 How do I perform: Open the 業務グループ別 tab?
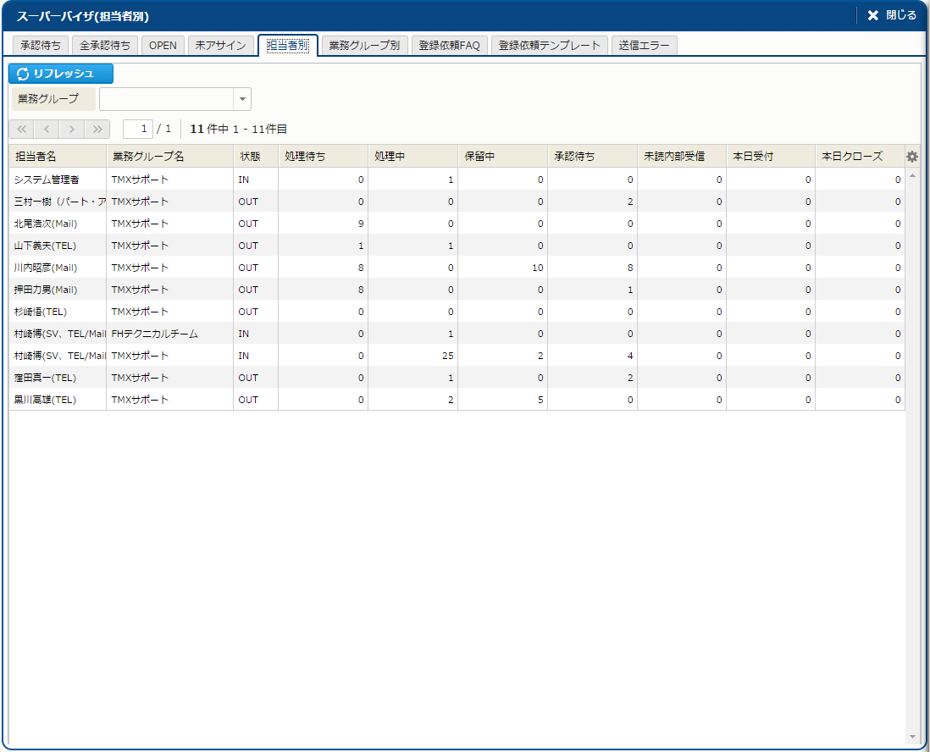coord(364,46)
